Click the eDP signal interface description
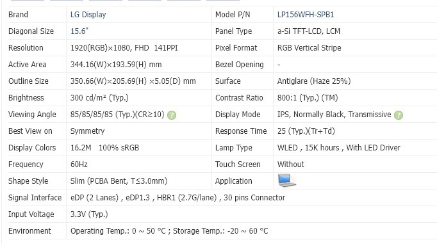 [x=177, y=198]
